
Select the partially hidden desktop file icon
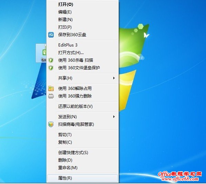[x=41, y=53]
